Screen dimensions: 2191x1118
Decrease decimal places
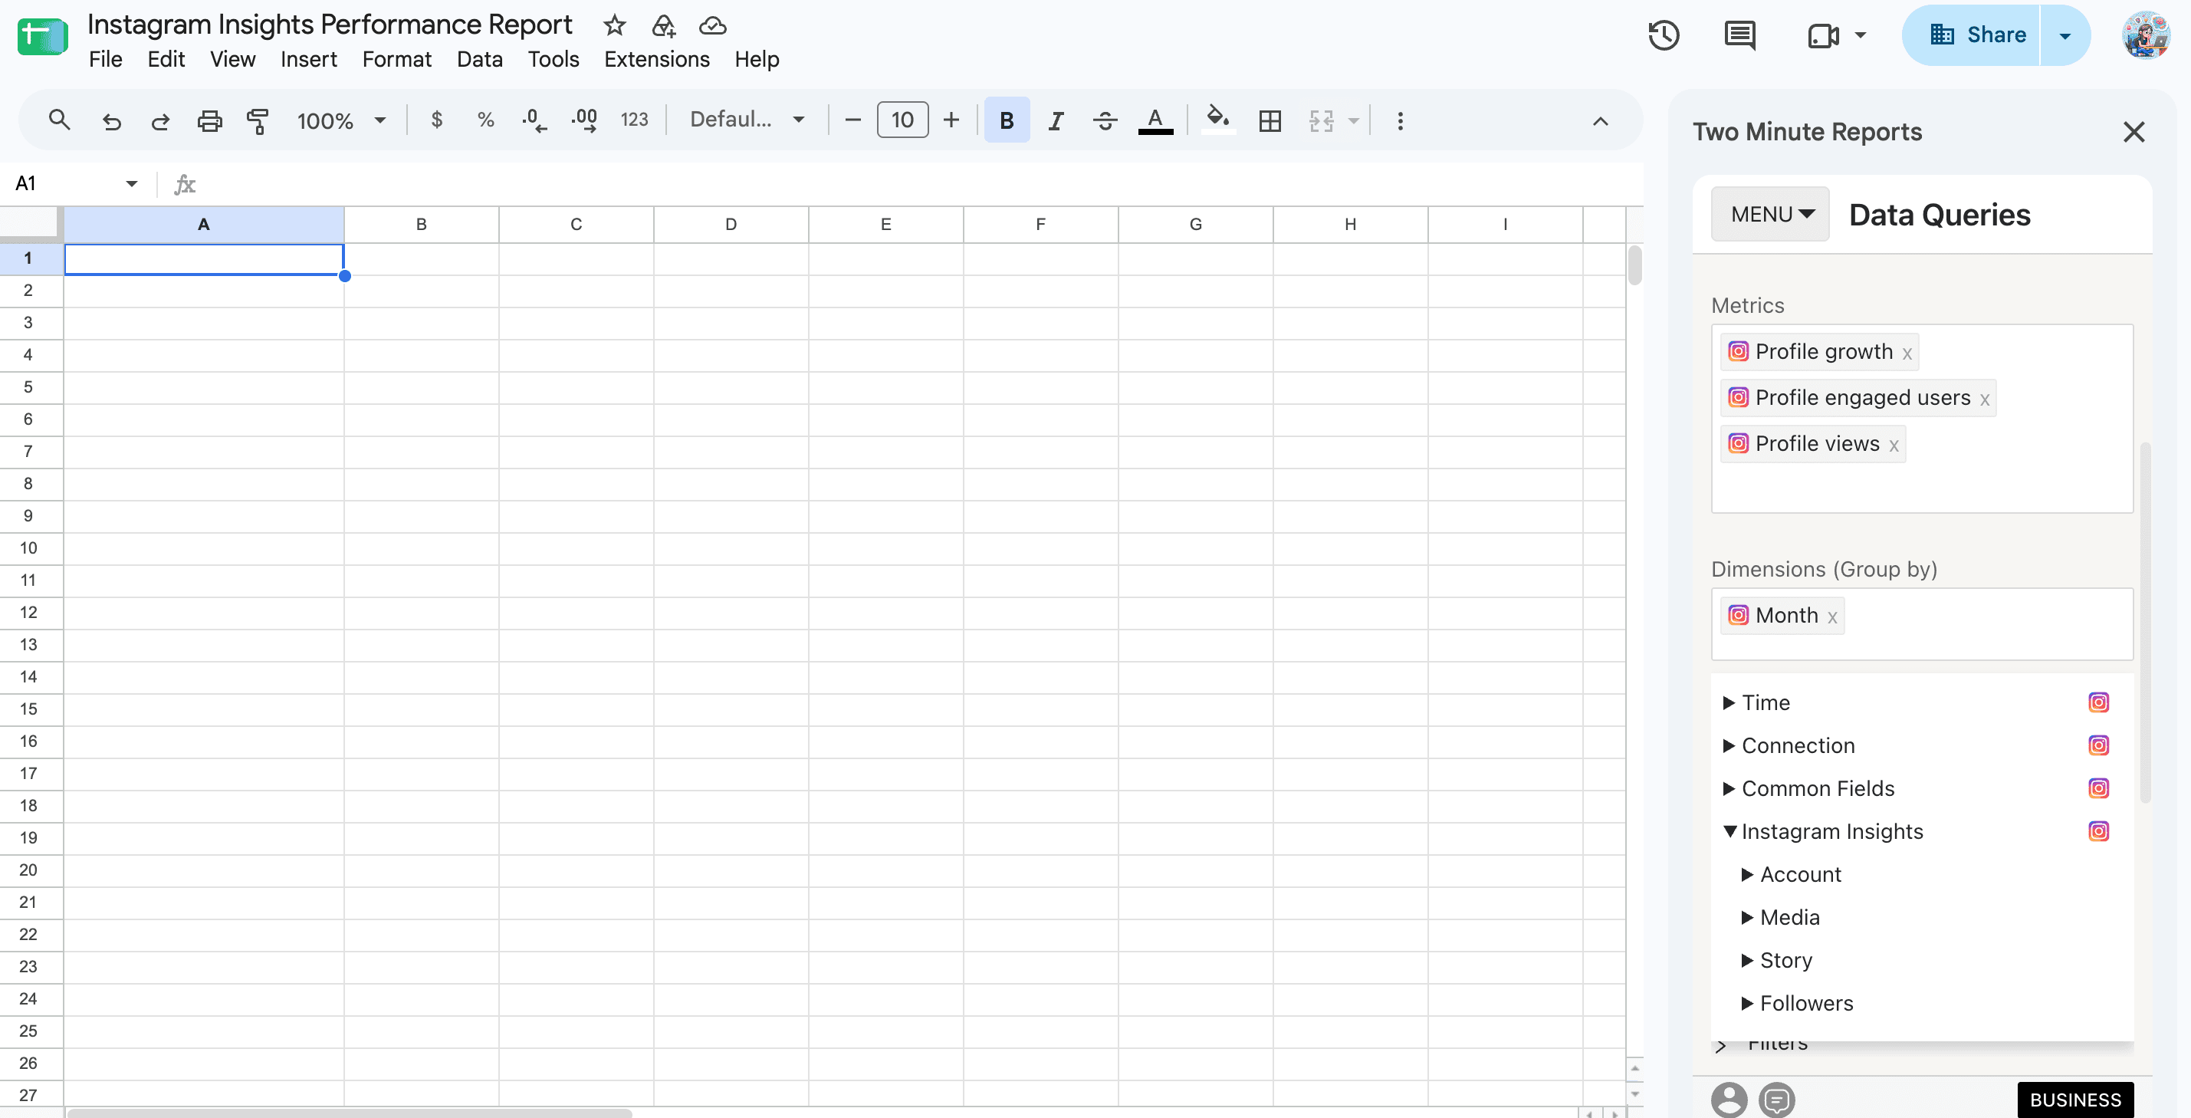coord(534,120)
